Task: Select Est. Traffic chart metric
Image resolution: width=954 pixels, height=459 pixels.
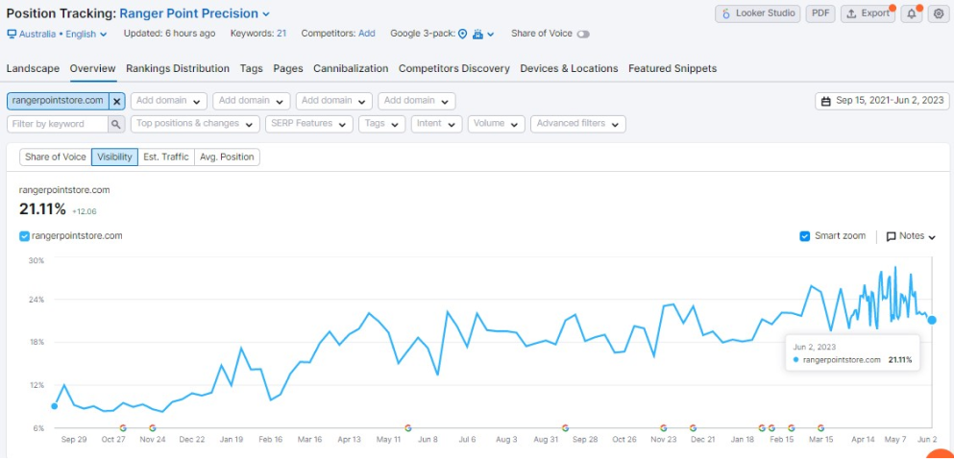Action: click(166, 157)
